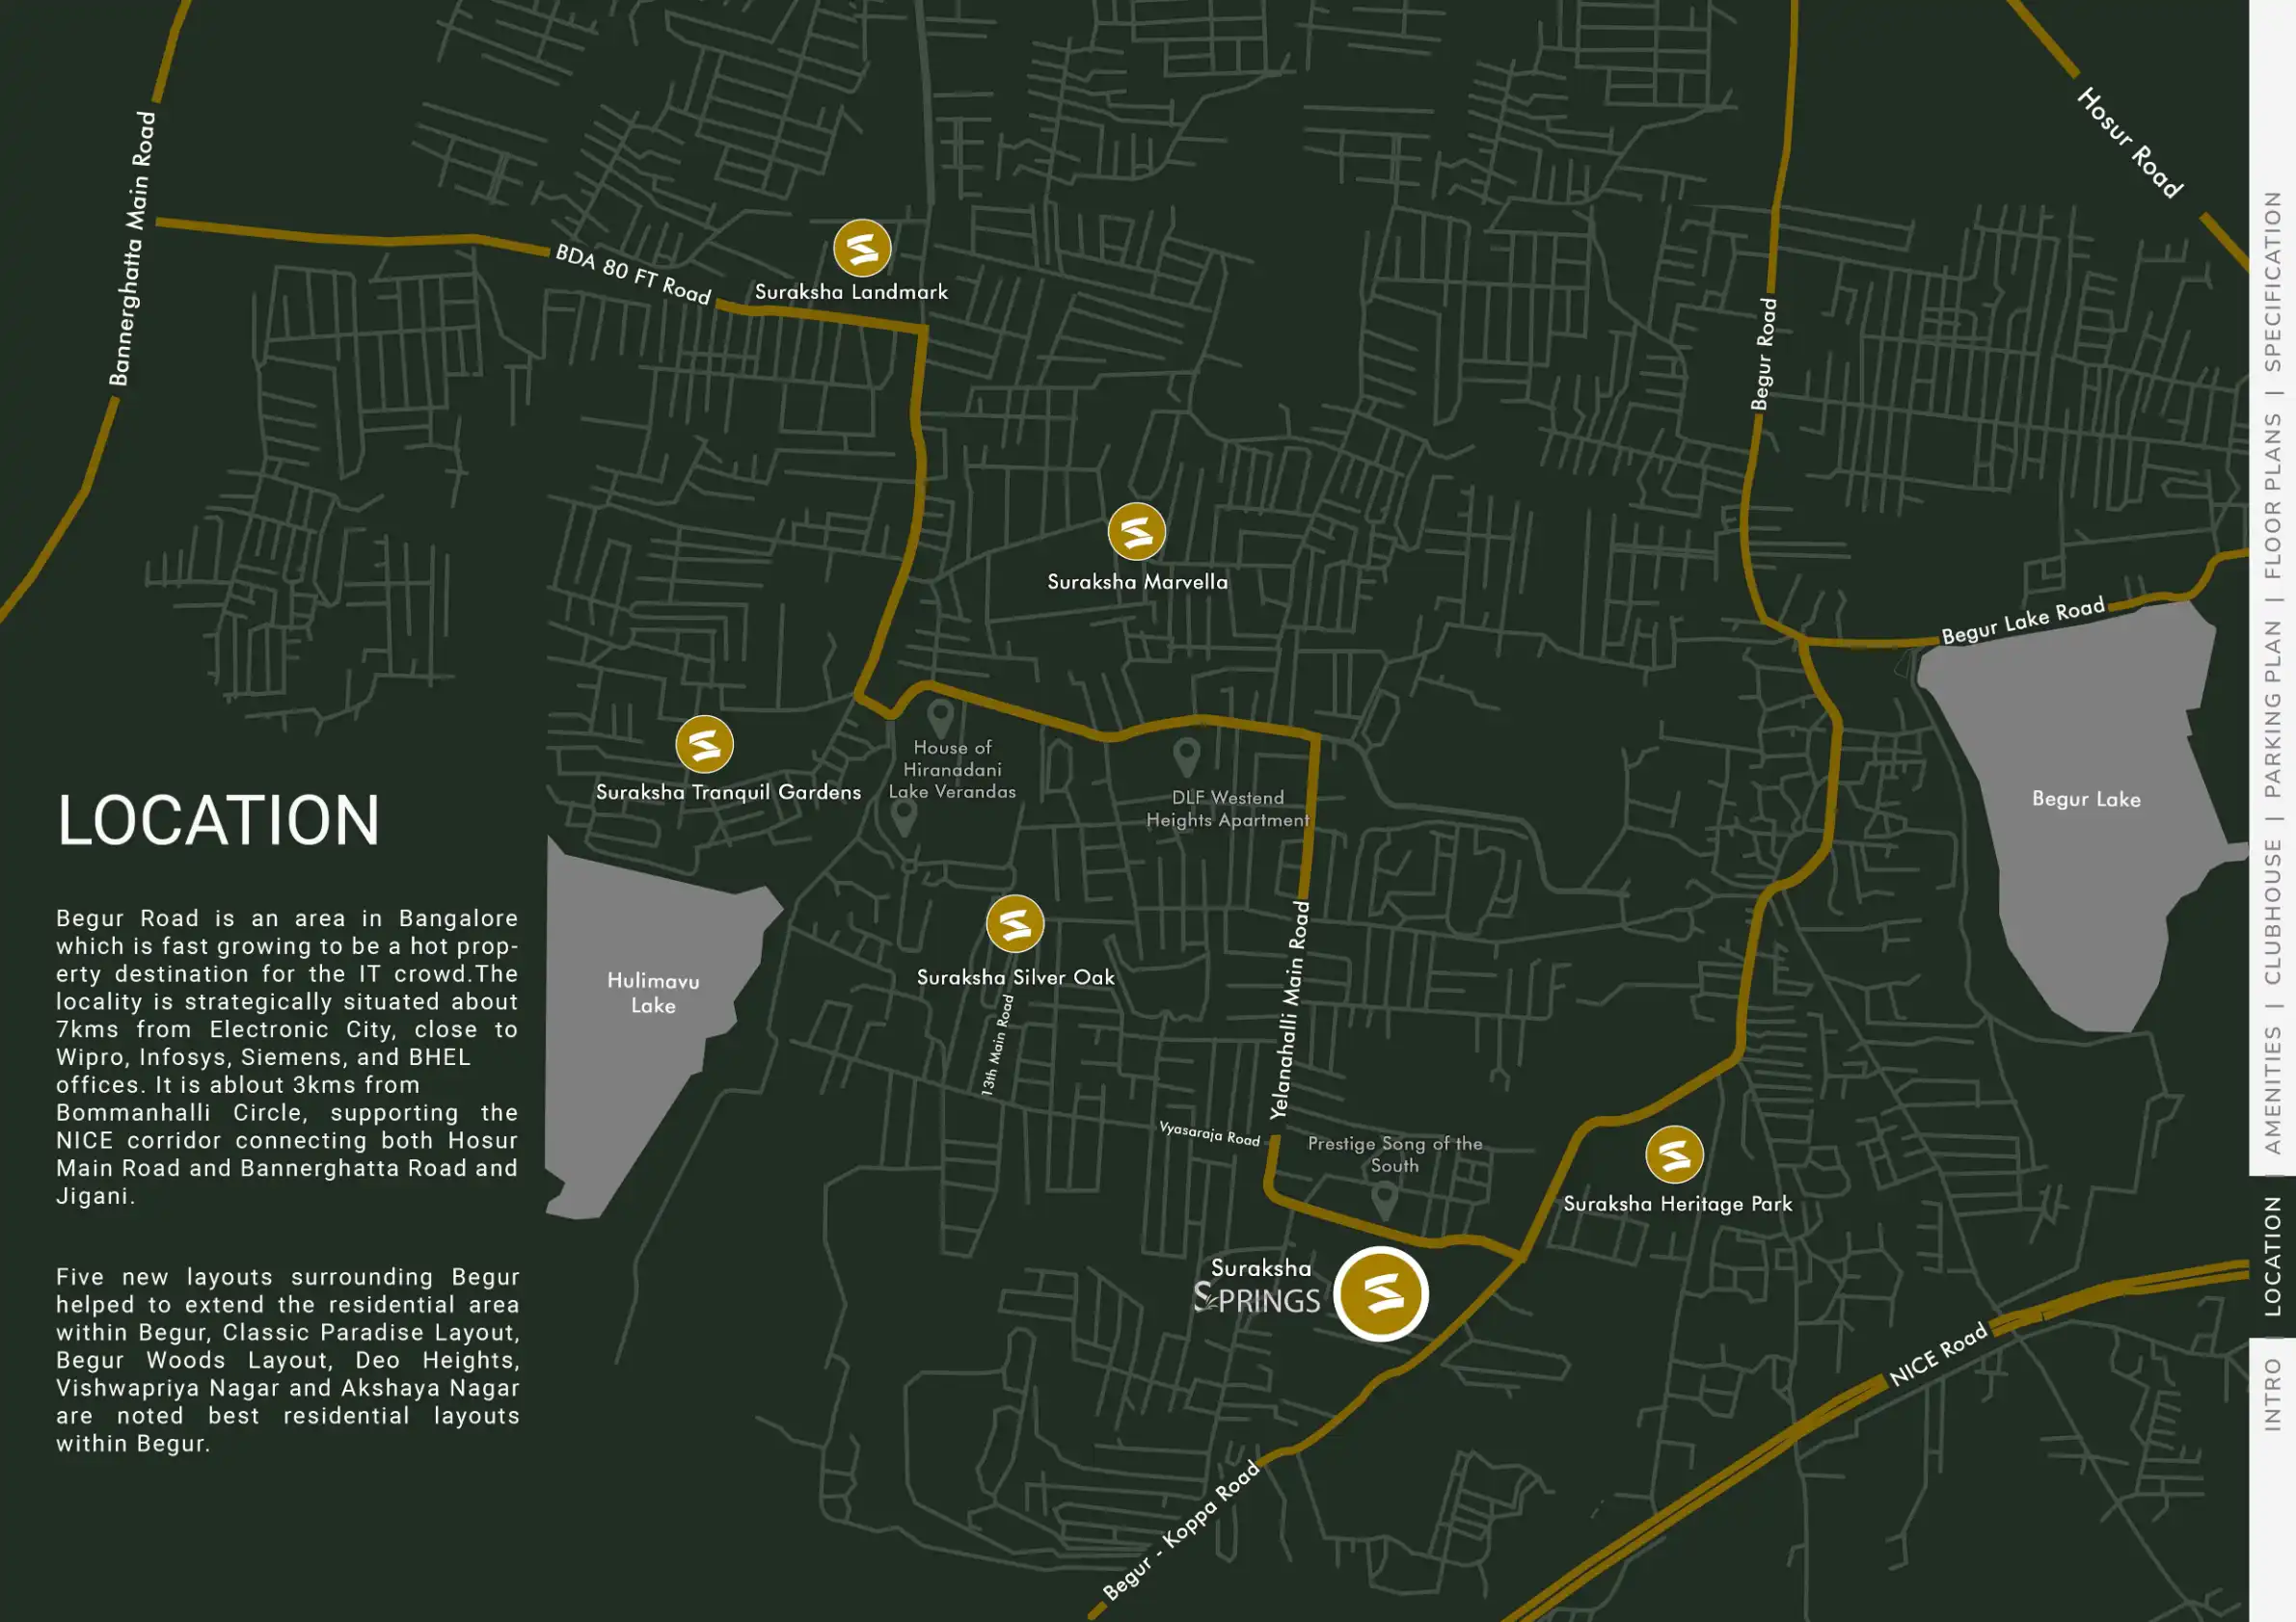
Task: Switch to the AMENITIES side tab
Action: click(2272, 1090)
